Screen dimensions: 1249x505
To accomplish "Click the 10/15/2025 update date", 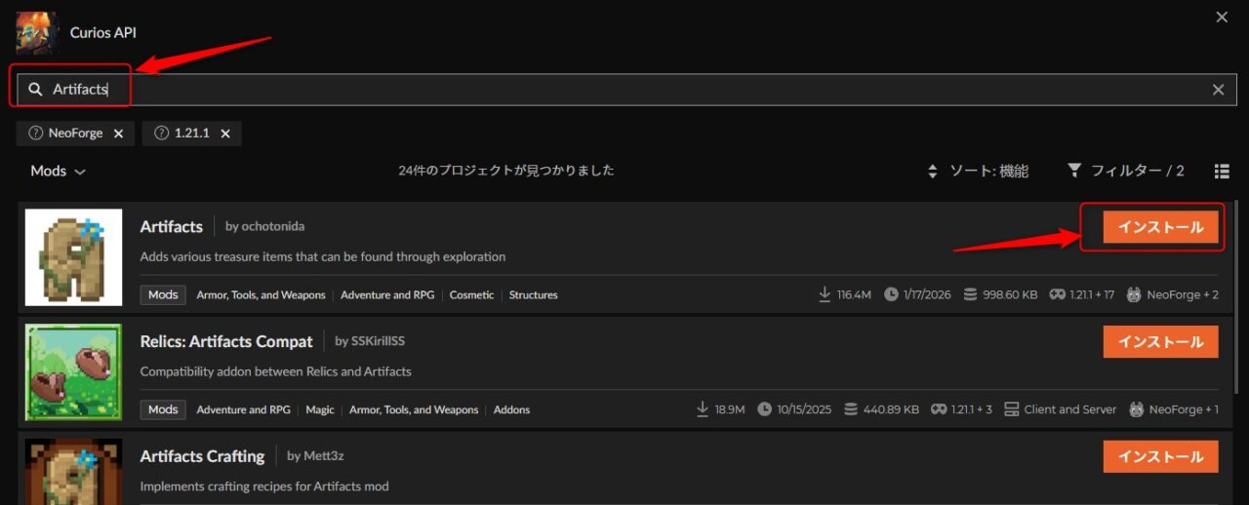I will 804,409.
